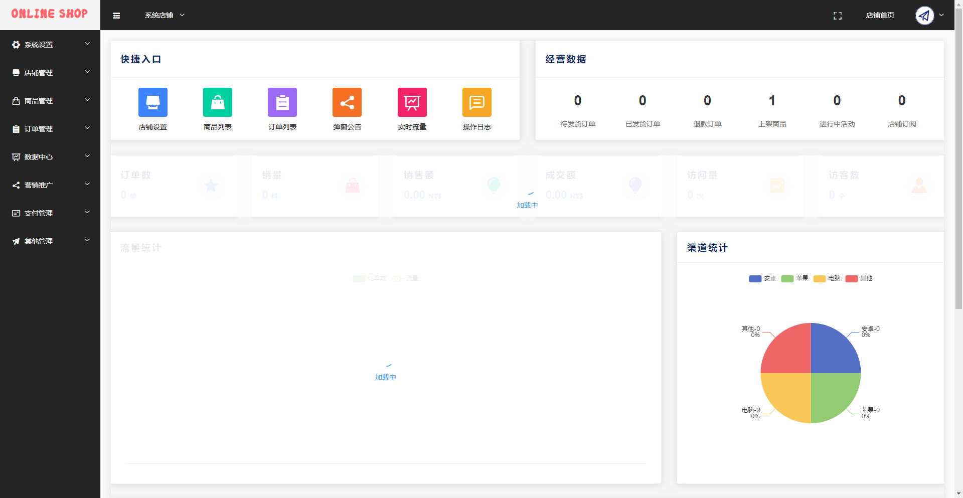Toggle the 安卓 blue legend swatch
Image resolution: width=963 pixels, height=498 pixels.
click(755, 279)
